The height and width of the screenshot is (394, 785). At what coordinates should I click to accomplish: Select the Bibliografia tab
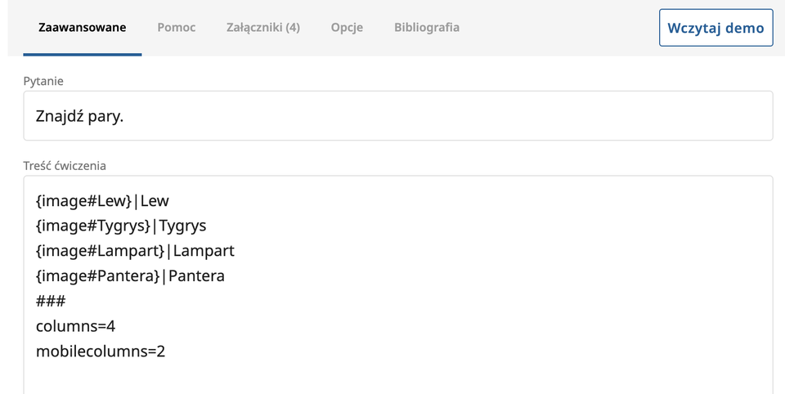426,28
